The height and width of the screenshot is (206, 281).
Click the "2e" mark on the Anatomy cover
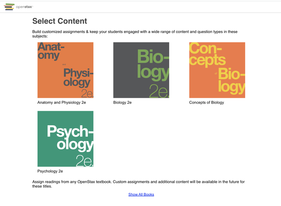point(87,93)
